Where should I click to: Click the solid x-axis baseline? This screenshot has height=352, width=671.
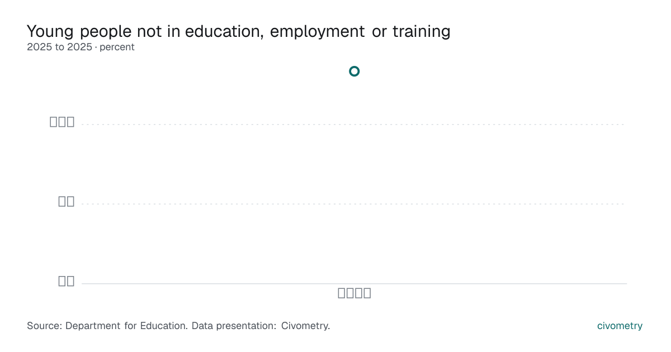coord(354,284)
